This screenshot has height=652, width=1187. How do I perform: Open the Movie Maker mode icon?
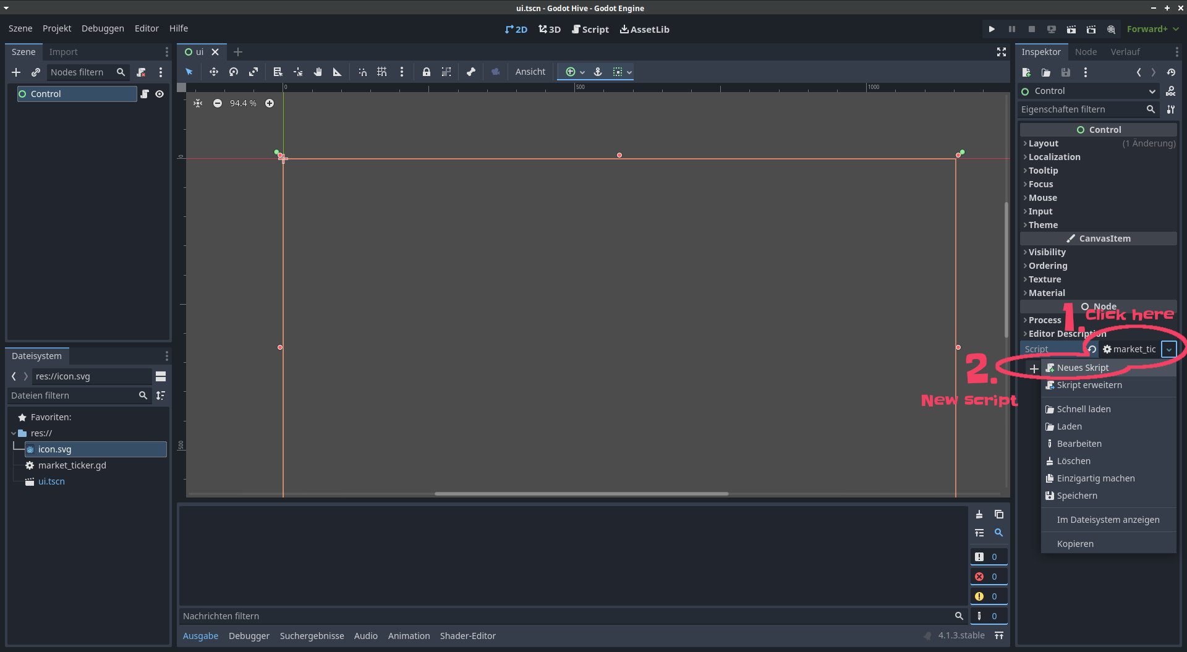1111,29
